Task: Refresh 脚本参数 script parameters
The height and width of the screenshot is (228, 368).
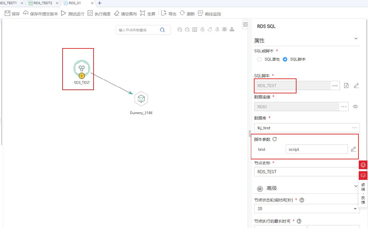Action: tap(275, 139)
